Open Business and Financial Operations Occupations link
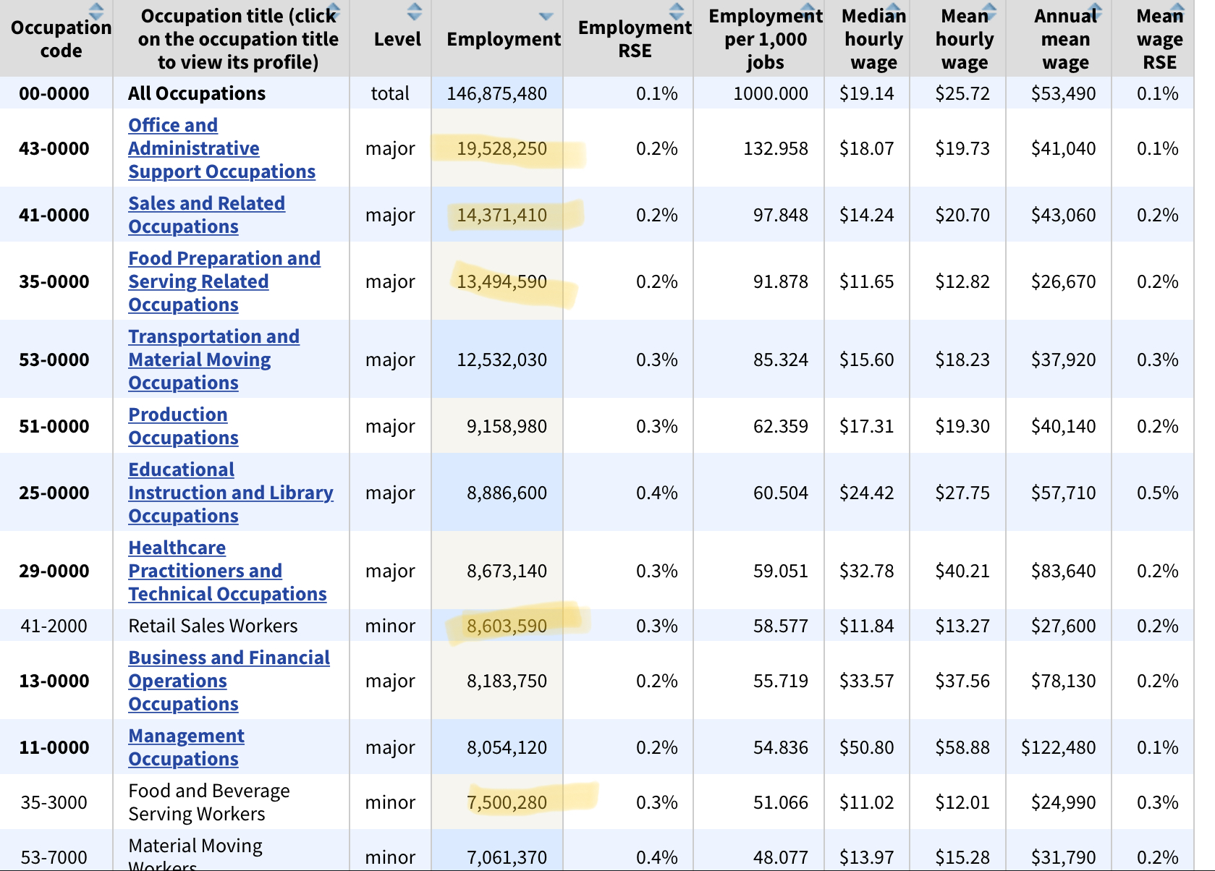 (229, 681)
